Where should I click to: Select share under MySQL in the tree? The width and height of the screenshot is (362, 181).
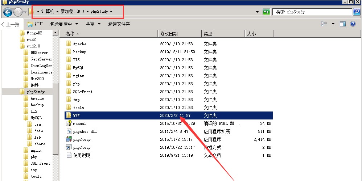(x=40, y=144)
